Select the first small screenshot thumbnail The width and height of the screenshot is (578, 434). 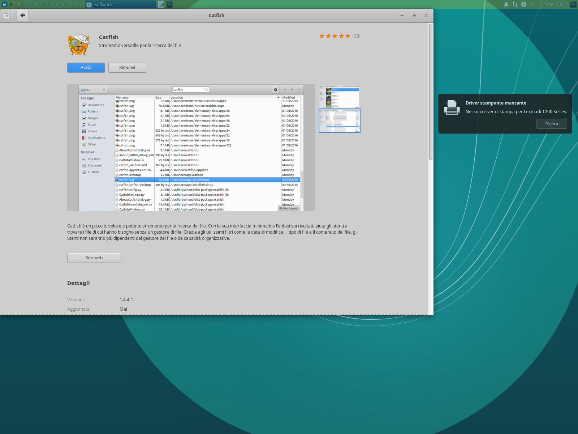[x=339, y=97]
